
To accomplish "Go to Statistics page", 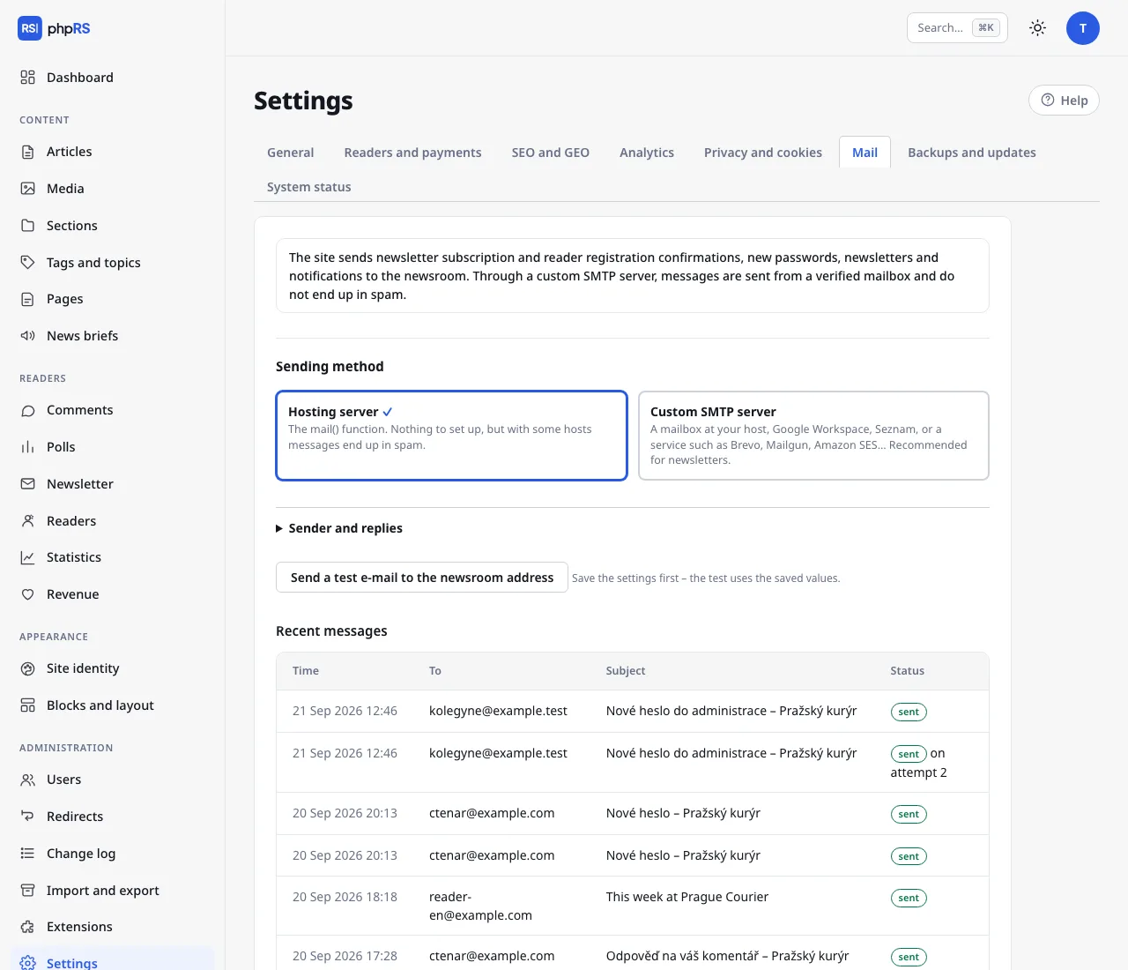I will coord(113,557).
